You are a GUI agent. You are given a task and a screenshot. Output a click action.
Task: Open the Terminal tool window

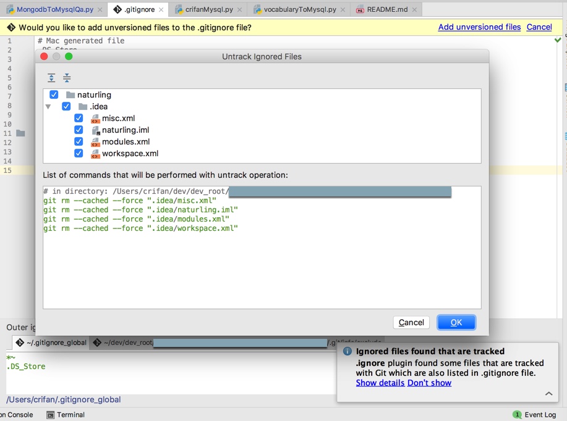click(x=66, y=414)
